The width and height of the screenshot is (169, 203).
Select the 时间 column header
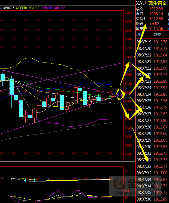point(140,34)
